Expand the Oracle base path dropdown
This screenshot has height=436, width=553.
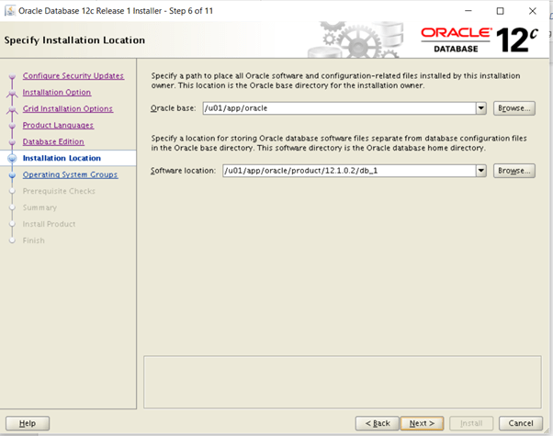480,108
